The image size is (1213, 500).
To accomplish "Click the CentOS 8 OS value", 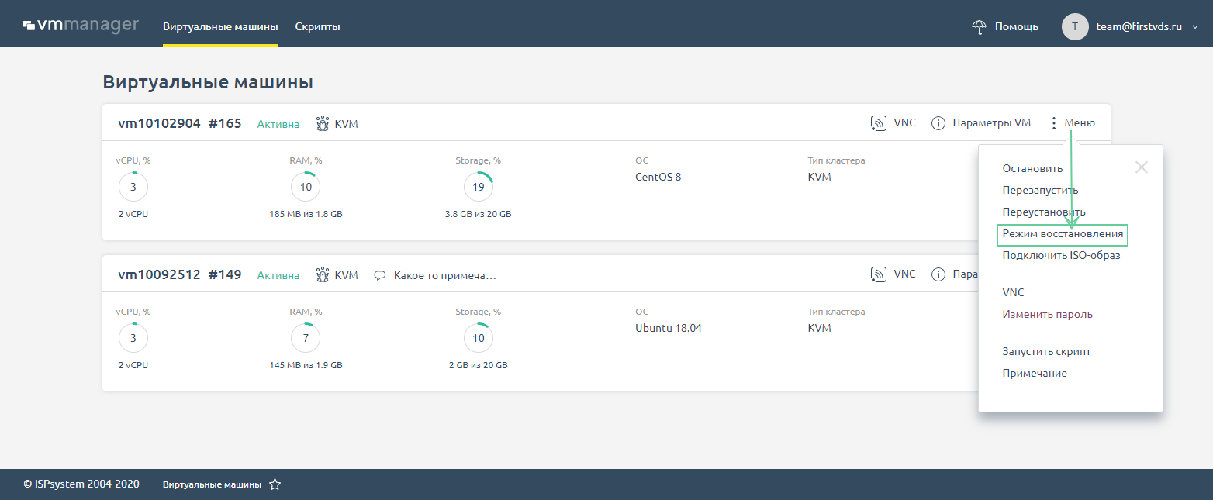I will tap(658, 177).
